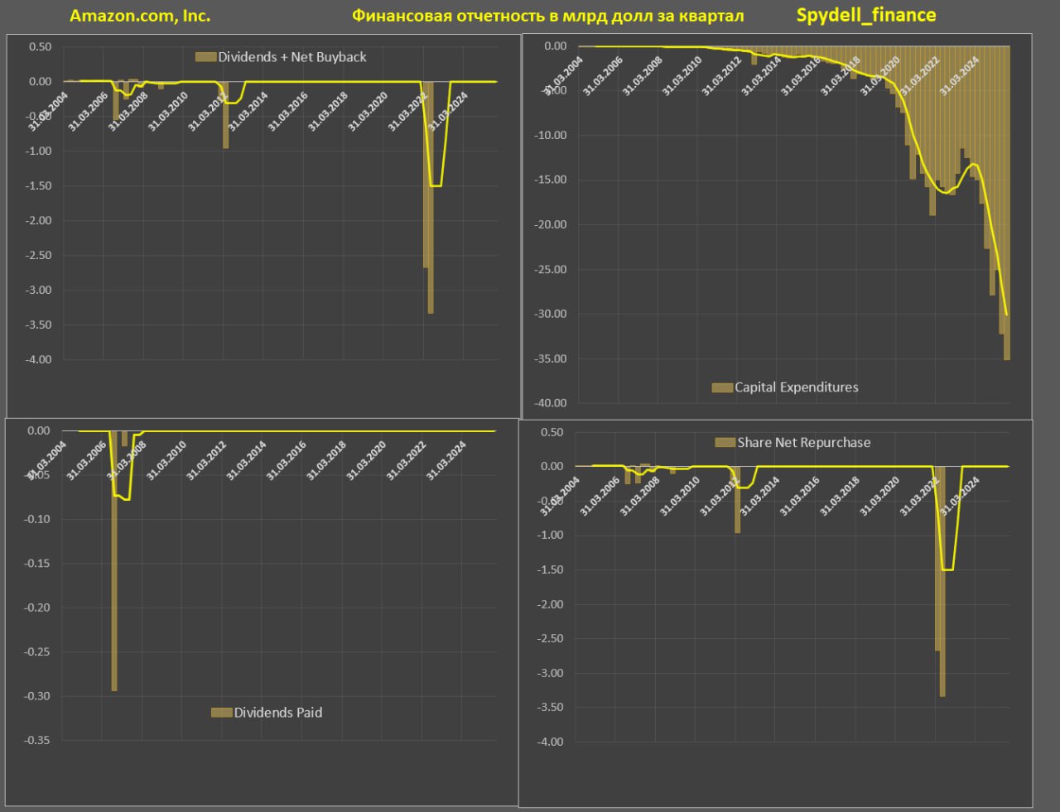1060x812 pixels.
Task: Click the Share Net Repurchase legend label
Action: point(803,443)
